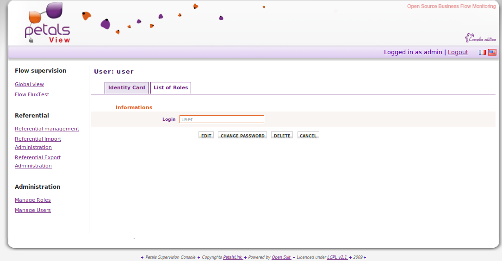
Task: Click the Camelia edition emblem
Action: (x=480, y=38)
